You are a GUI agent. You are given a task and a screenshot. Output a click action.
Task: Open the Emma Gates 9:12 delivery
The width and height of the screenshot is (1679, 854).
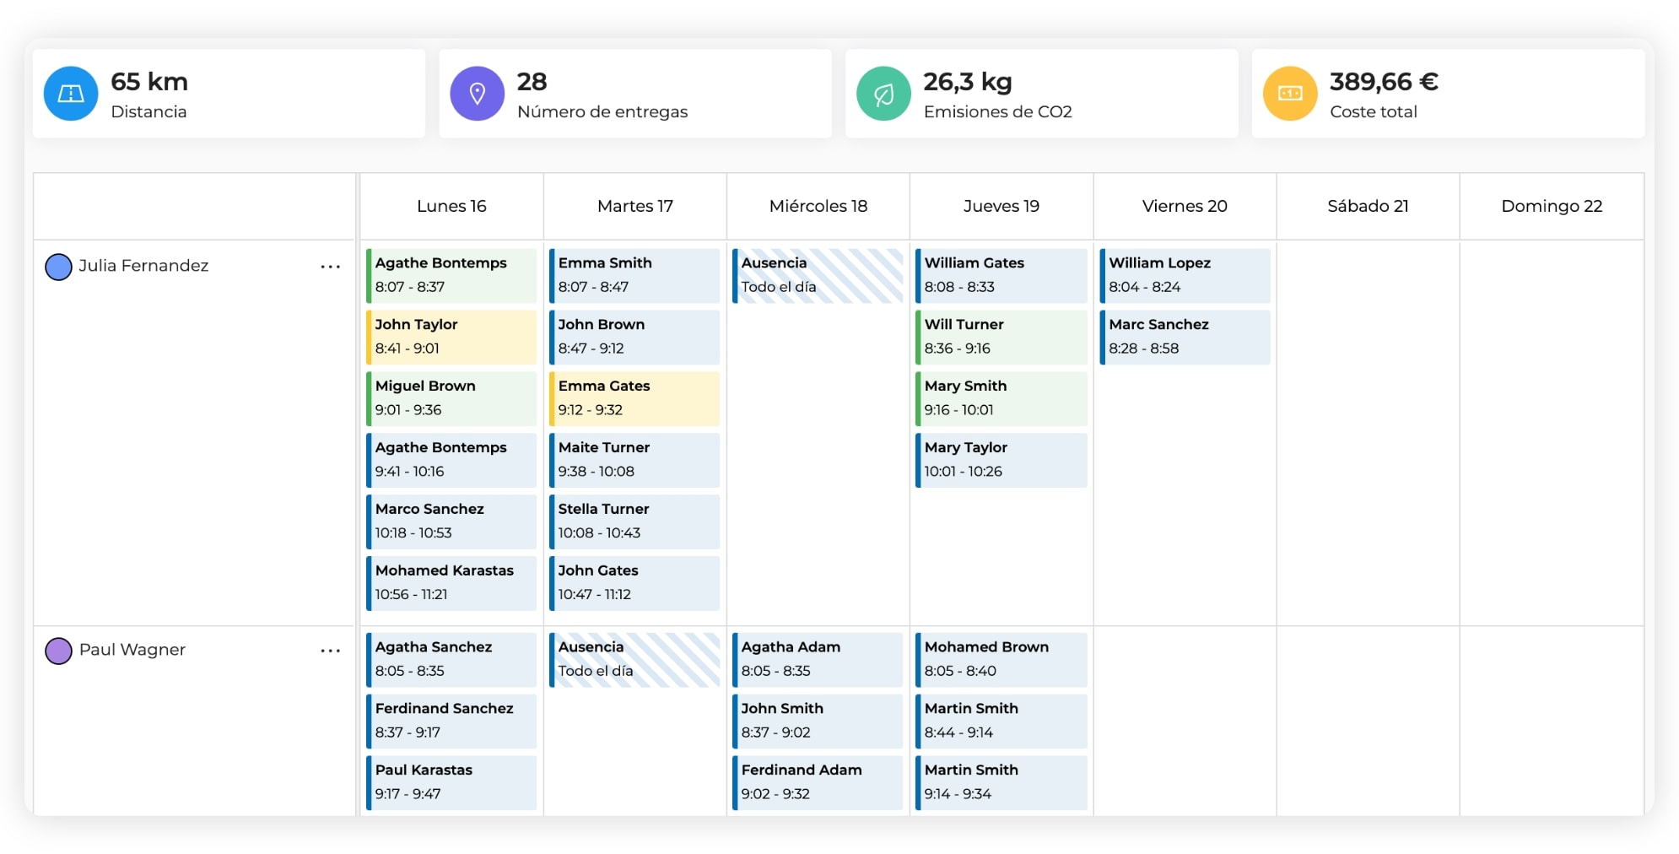[x=634, y=398]
